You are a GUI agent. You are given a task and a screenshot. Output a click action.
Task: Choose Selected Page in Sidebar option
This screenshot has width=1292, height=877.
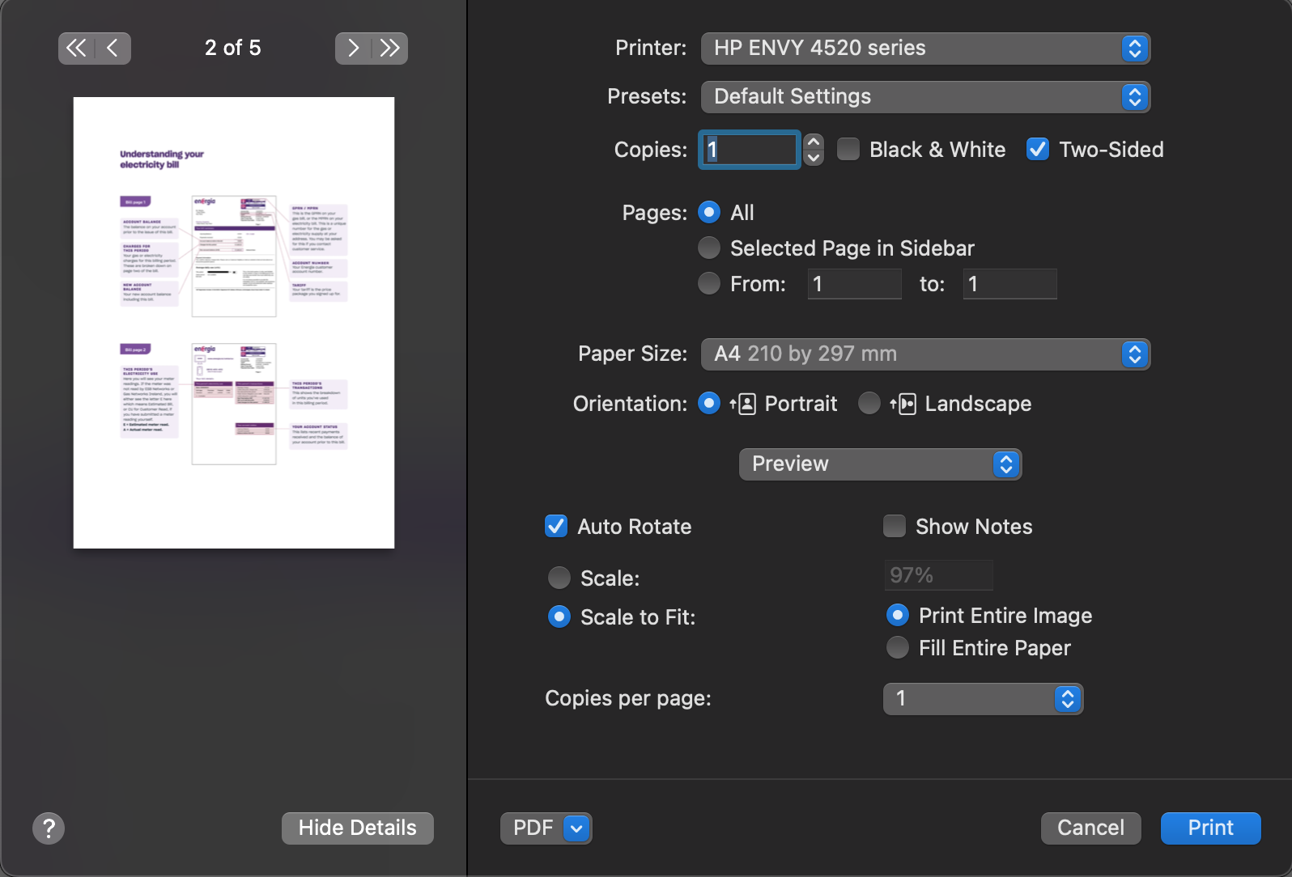(x=709, y=248)
